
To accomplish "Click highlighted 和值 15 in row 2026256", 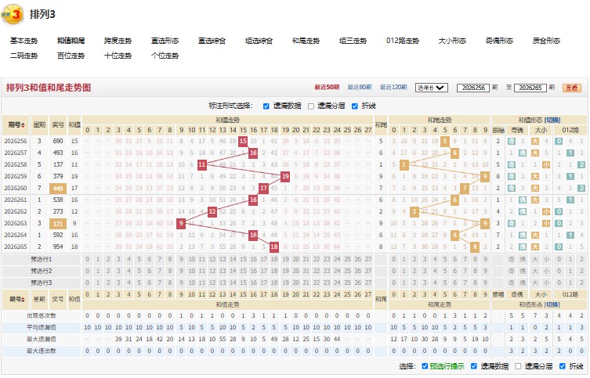I will [243, 141].
